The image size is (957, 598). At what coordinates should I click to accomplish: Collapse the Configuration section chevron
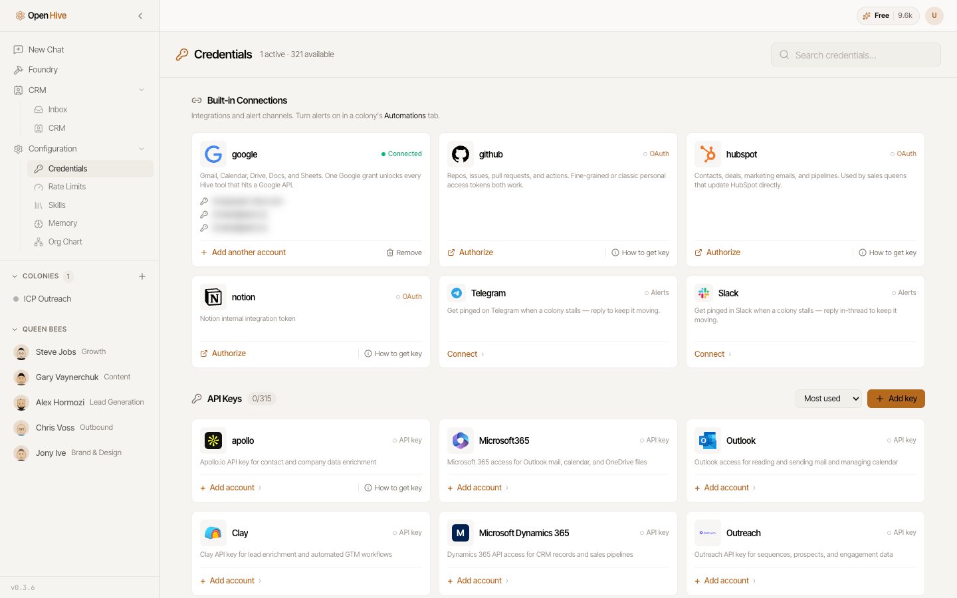142,149
